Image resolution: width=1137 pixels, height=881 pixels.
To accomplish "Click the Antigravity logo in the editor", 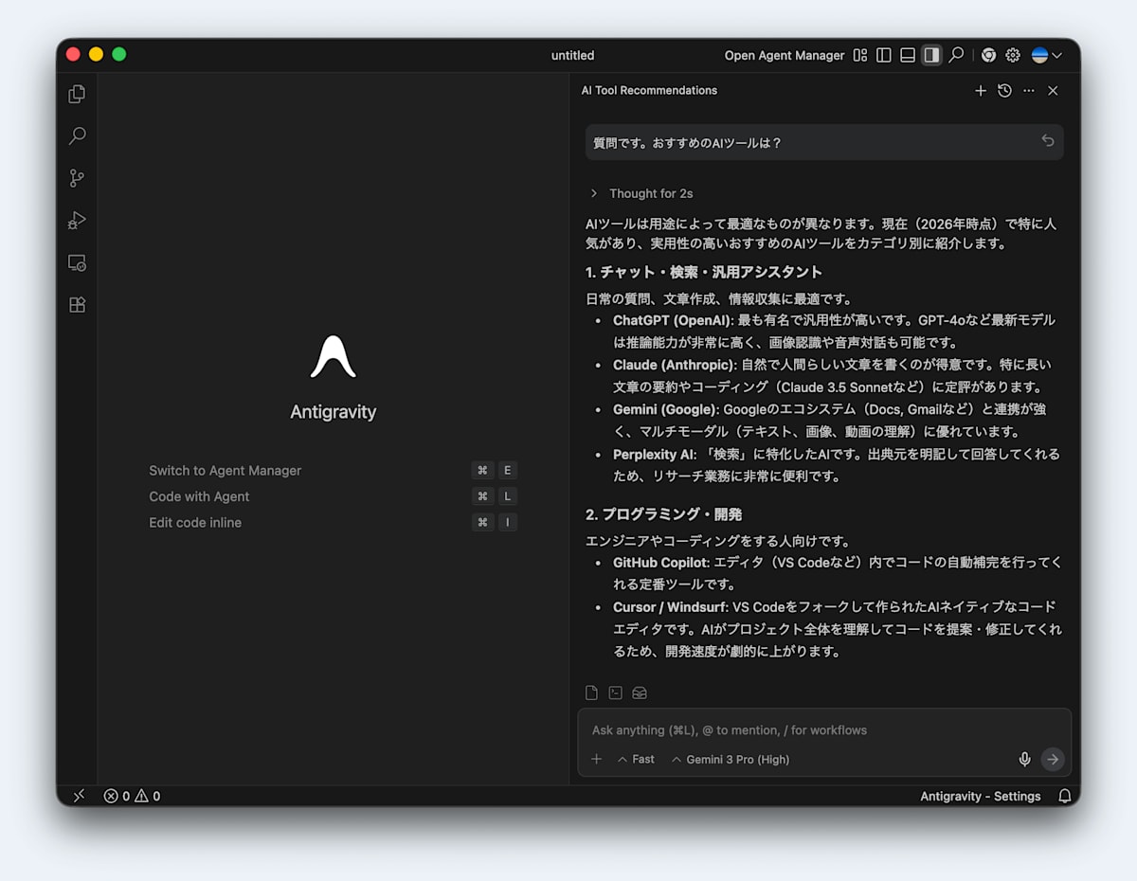I will pos(334,357).
